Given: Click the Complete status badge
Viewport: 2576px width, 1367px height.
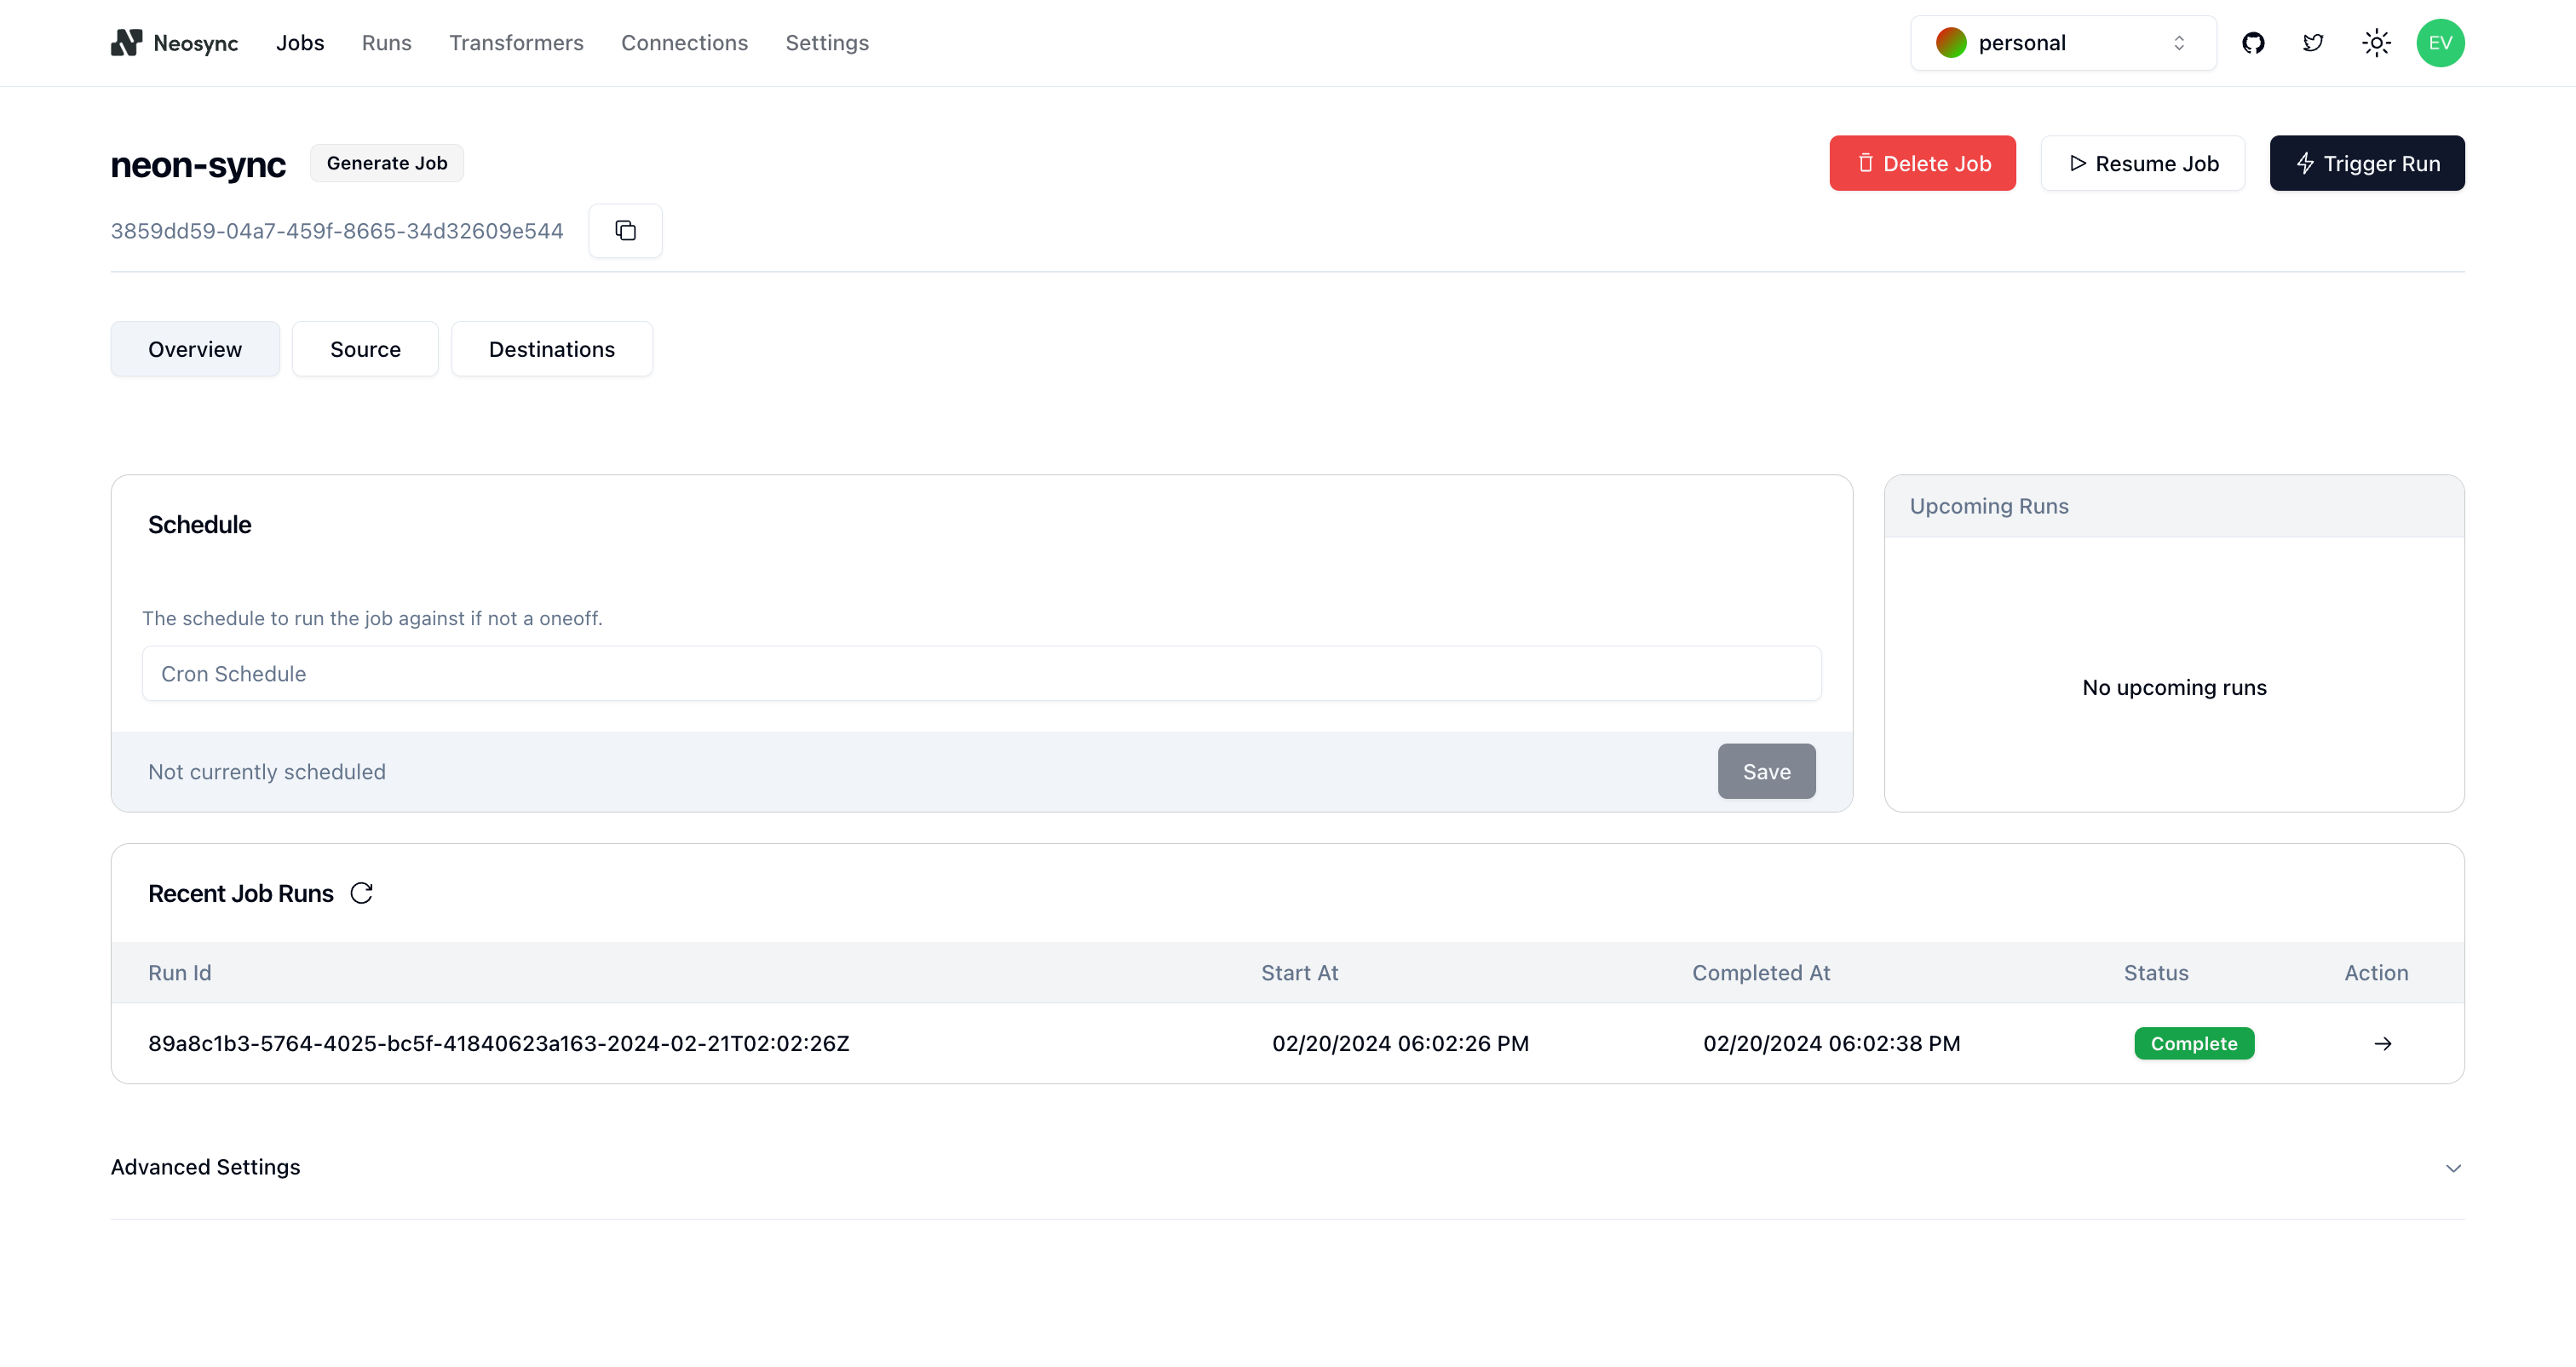Looking at the screenshot, I should (x=2194, y=1044).
